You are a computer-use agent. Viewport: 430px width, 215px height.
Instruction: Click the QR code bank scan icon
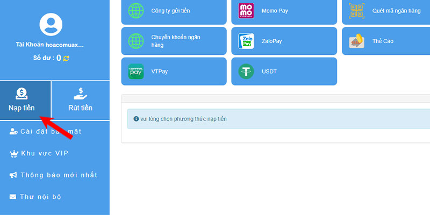coord(356,11)
